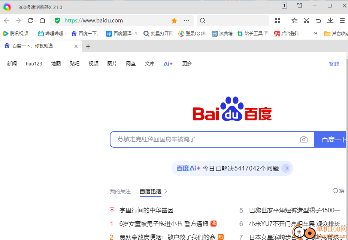Image resolution: width=348 pixels, height=240 pixels.
Task: Open the 哔哩哔哩 bookmark
Action: [52, 33]
